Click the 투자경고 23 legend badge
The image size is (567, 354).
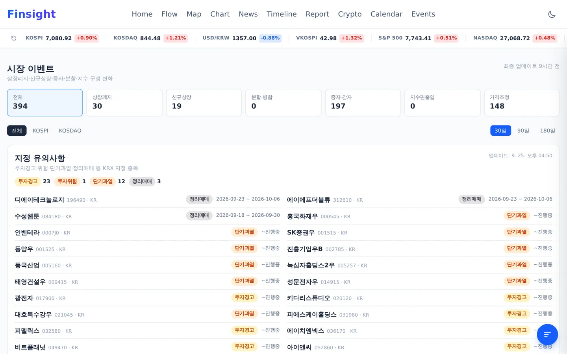(33, 181)
